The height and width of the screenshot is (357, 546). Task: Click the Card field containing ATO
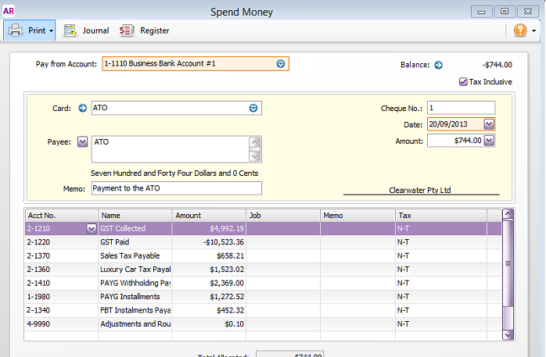[176, 108]
